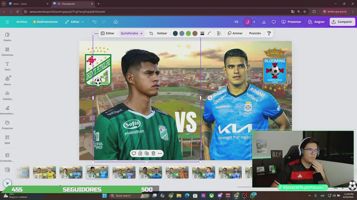
Task: Select the brown color swatch
Action: pos(195,33)
